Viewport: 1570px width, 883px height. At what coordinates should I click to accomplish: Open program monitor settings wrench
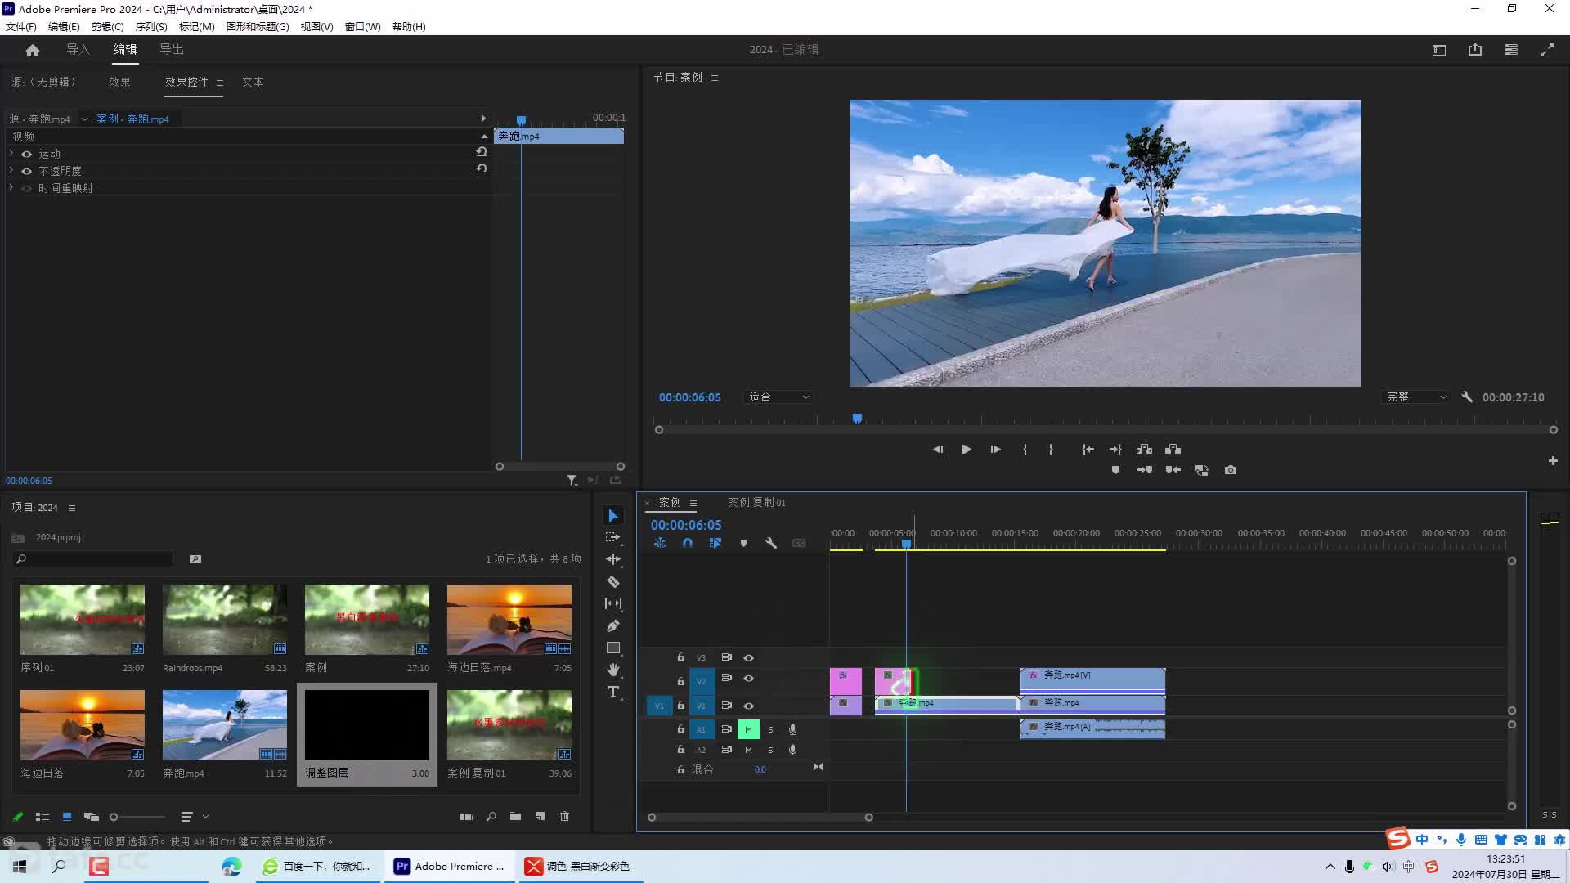[1467, 397]
